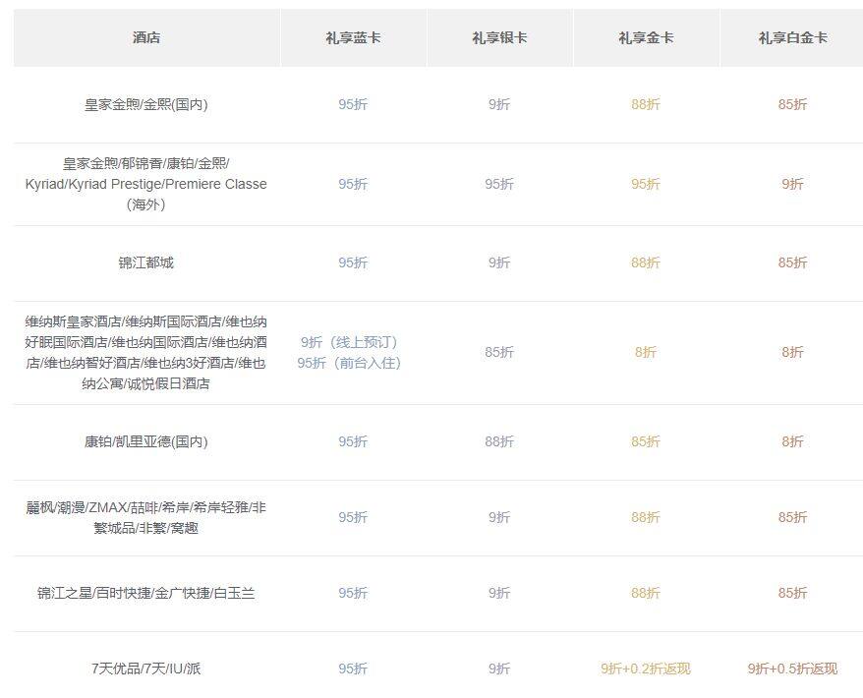
Task: Select 9折 silver card cell for 锦江之星 row
Action: pyautogui.click(x=499, y=594)
